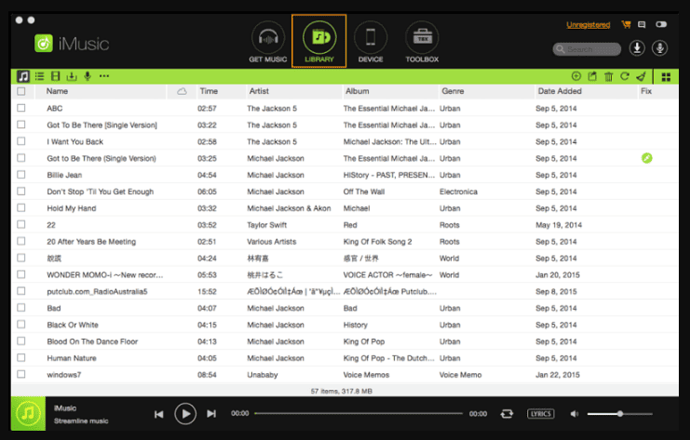Click the Electronica genre cell

pyautogui.click(x=458, y=192)
